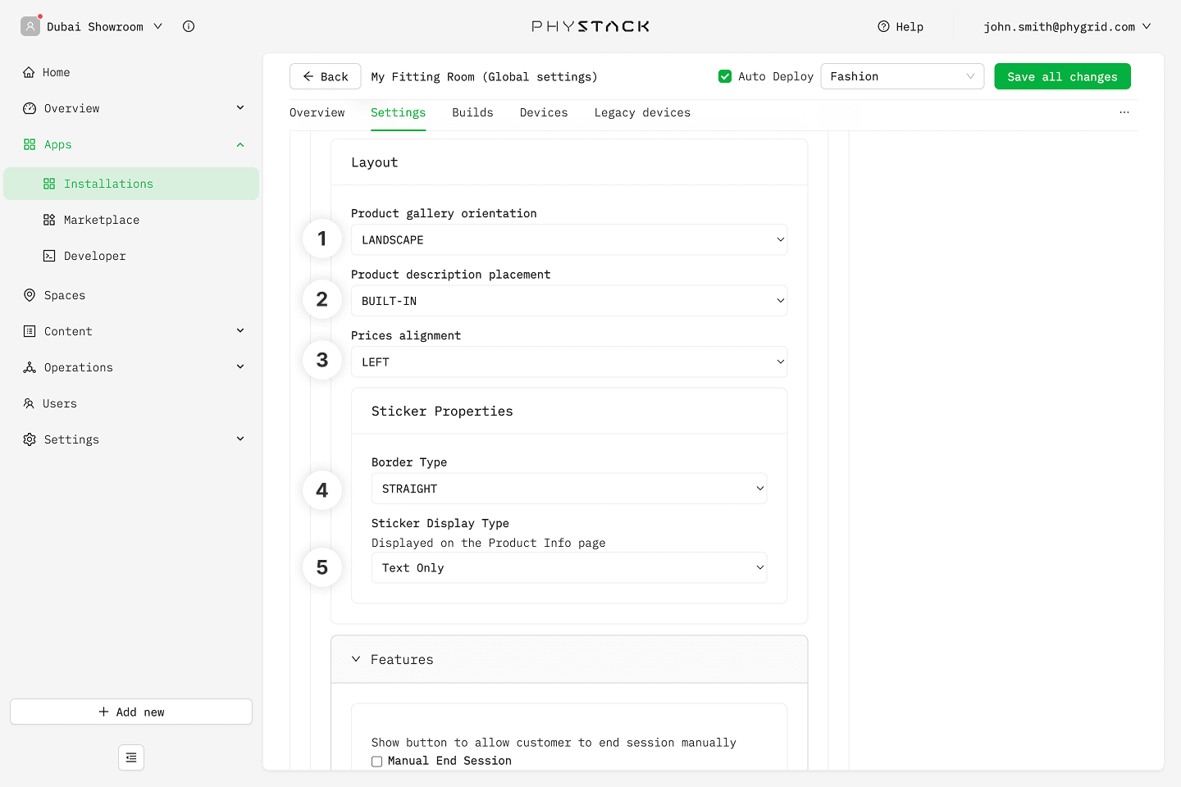Click the Spaces location pin icon

pyautogui.click(x=30, y=295)
